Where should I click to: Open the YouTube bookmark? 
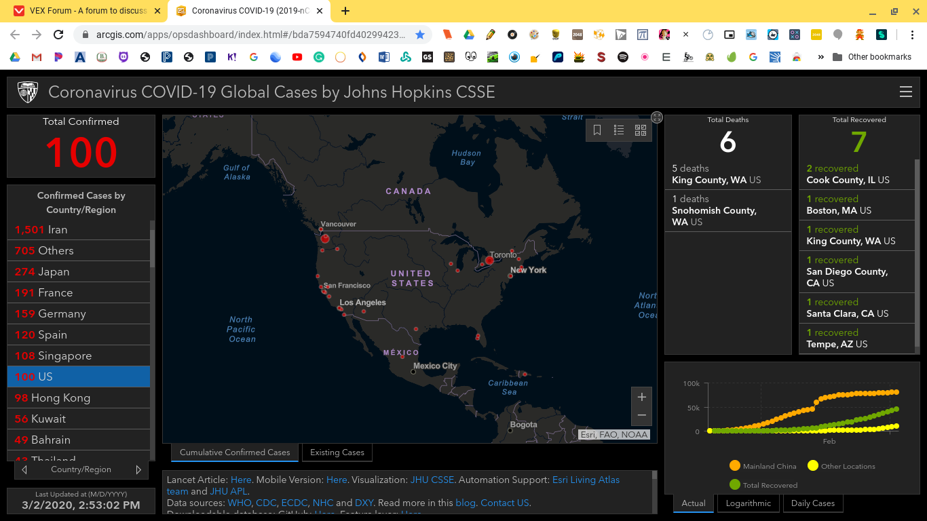click(x=297, y=57)
